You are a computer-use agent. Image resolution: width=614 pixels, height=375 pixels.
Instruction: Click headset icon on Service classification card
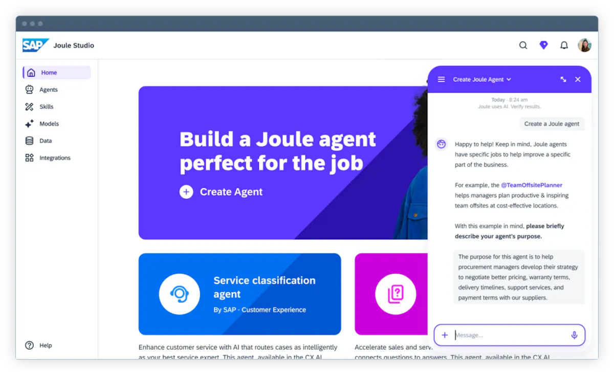click(179, 294)
